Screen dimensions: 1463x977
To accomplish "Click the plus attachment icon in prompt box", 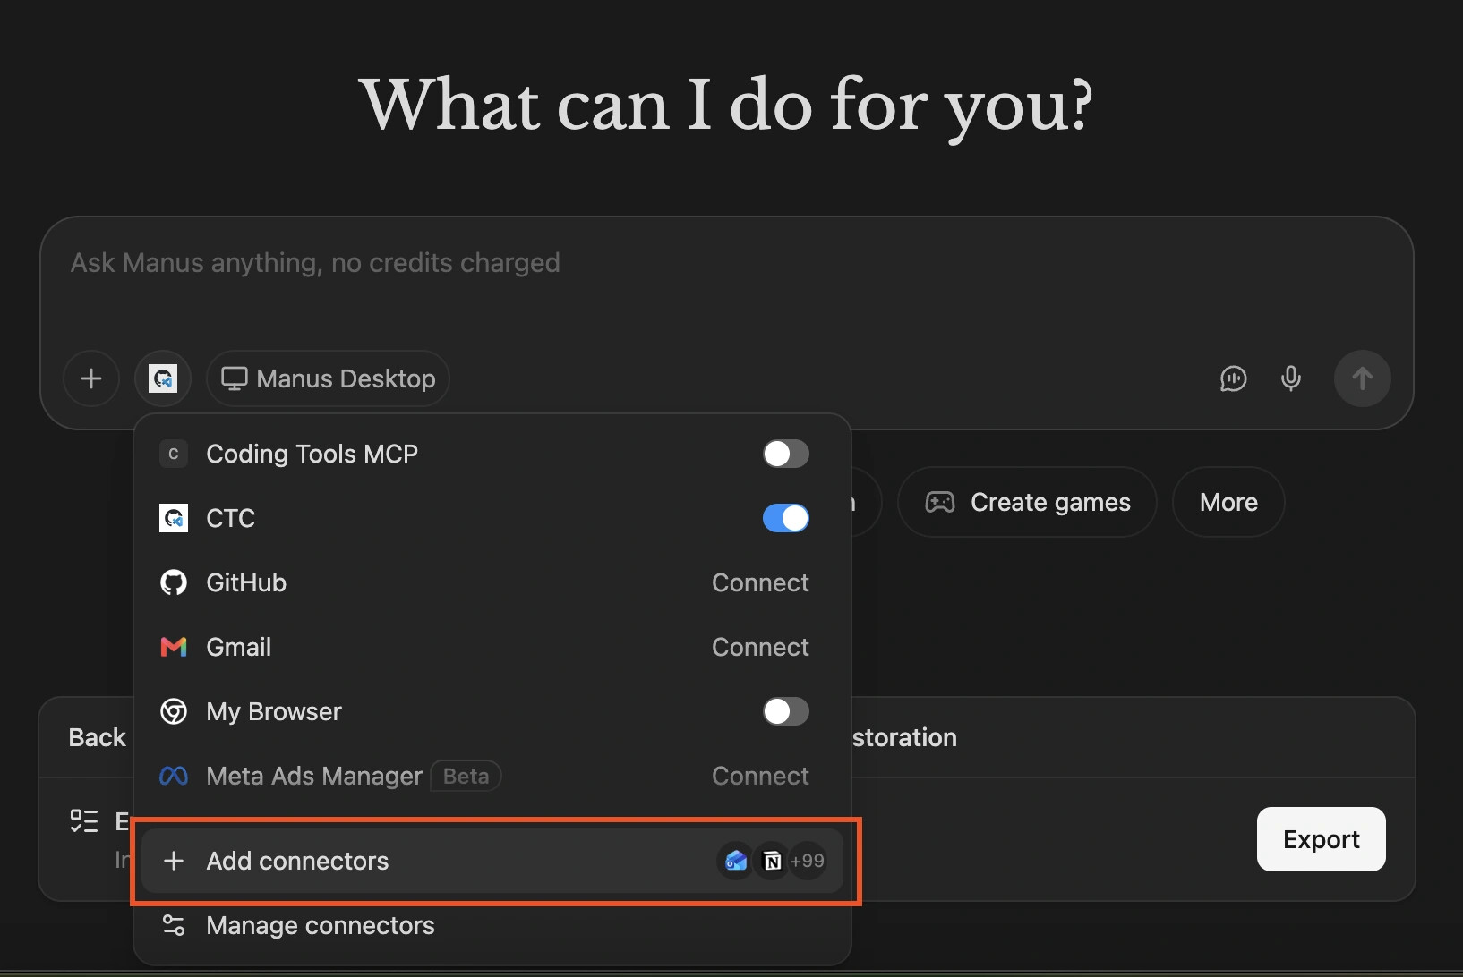I will [91, 378].
